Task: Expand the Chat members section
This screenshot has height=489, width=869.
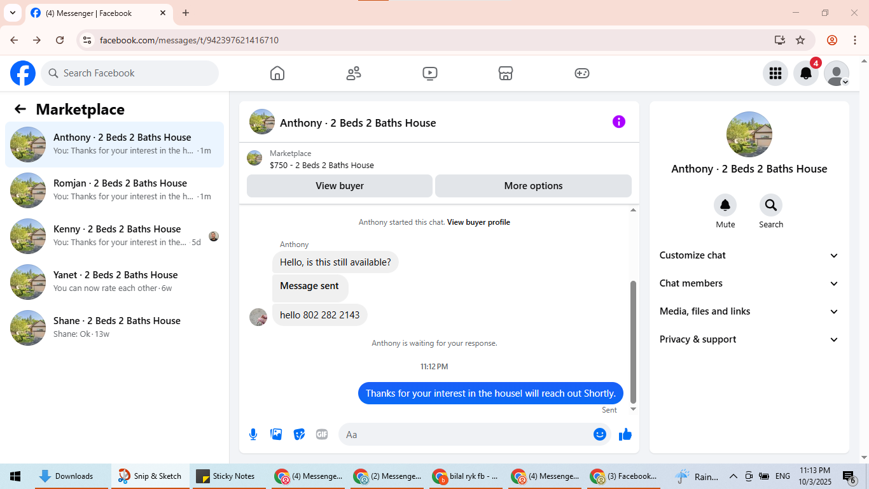Action: pos(749,283)
